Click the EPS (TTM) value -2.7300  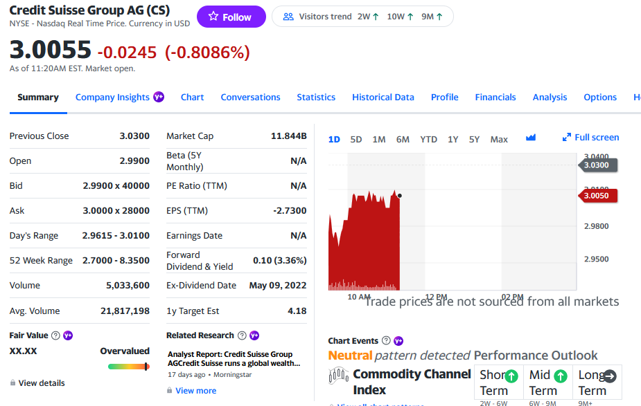290,210
